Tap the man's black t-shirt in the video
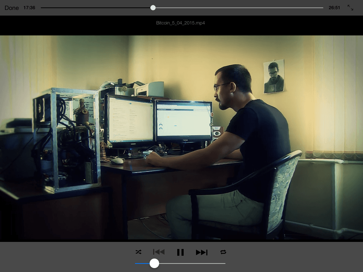The image size is (363, 272). (x=262, y=142)
